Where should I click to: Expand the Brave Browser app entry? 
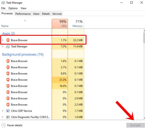2,40
